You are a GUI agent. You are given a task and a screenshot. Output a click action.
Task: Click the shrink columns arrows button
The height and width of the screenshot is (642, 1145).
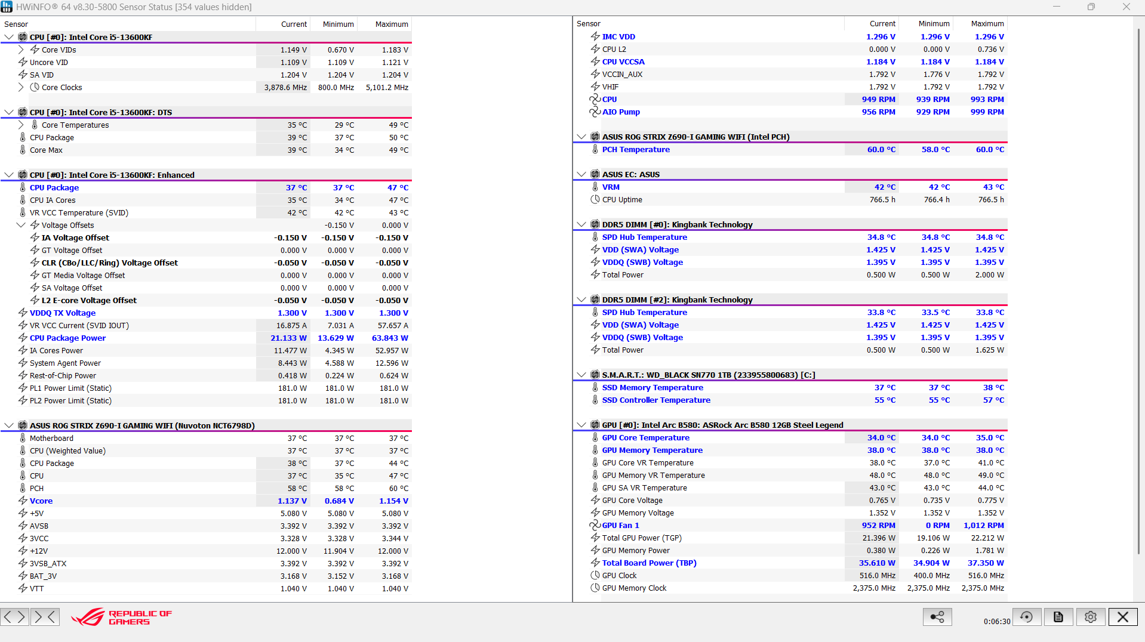point(45,616)
